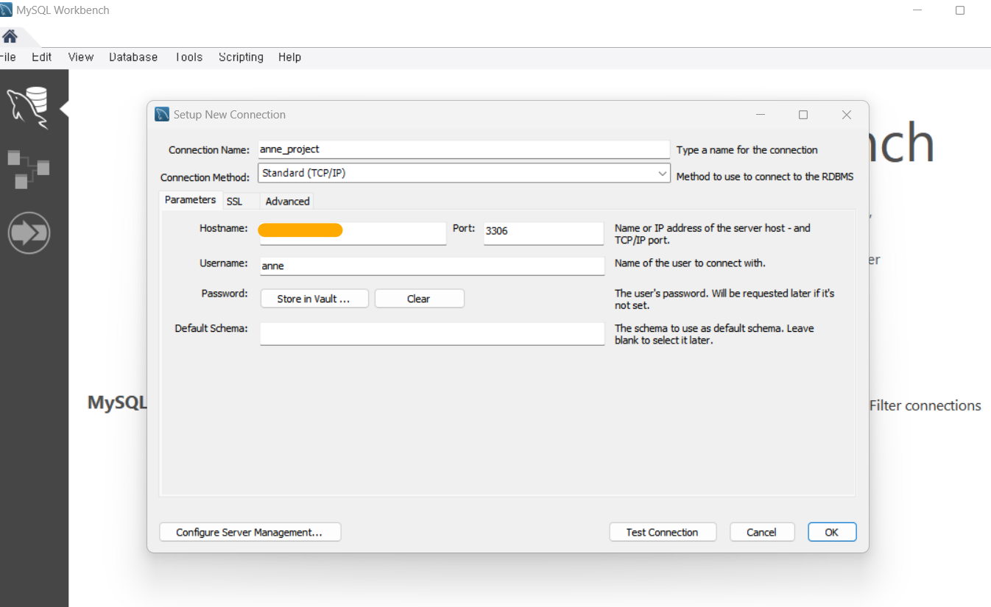
Task: Click the 'Connection Name:' label
Action: [x=209, y=150]
